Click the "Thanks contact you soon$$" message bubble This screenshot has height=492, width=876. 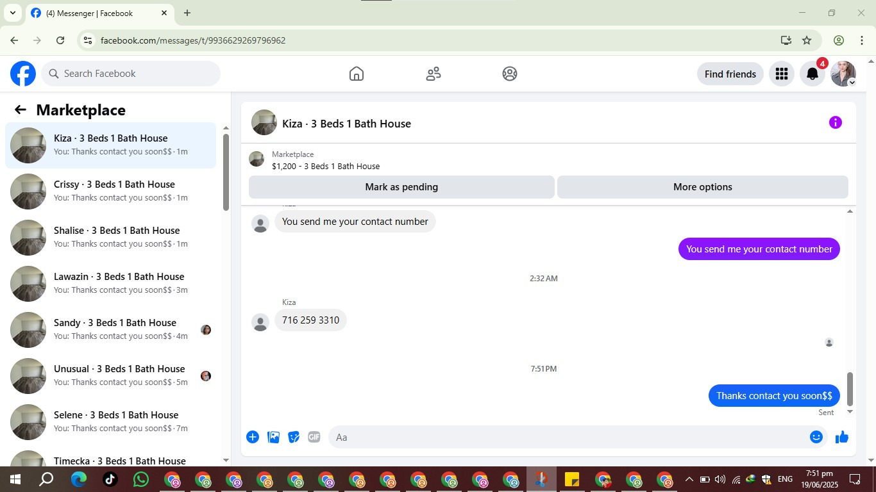(x=774, y=396)
